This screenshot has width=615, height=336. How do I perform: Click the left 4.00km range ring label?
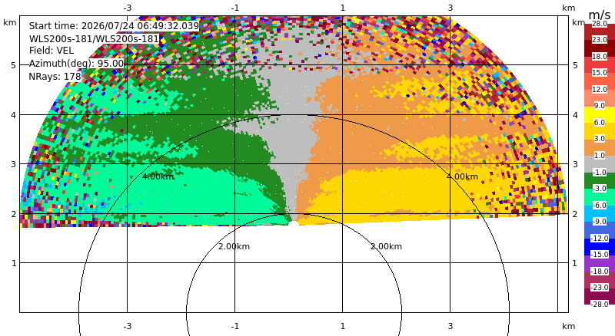(158, 176)
